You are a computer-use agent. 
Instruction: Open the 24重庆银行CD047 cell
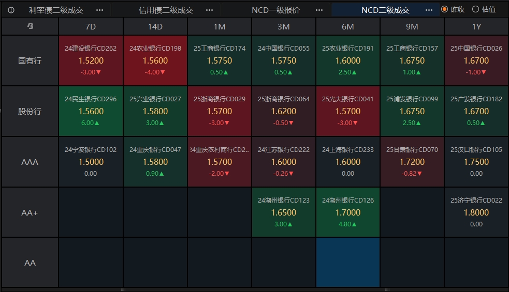coord(155,162)
